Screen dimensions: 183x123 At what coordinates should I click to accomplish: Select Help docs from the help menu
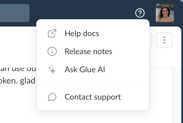click(x=82, y=34)
